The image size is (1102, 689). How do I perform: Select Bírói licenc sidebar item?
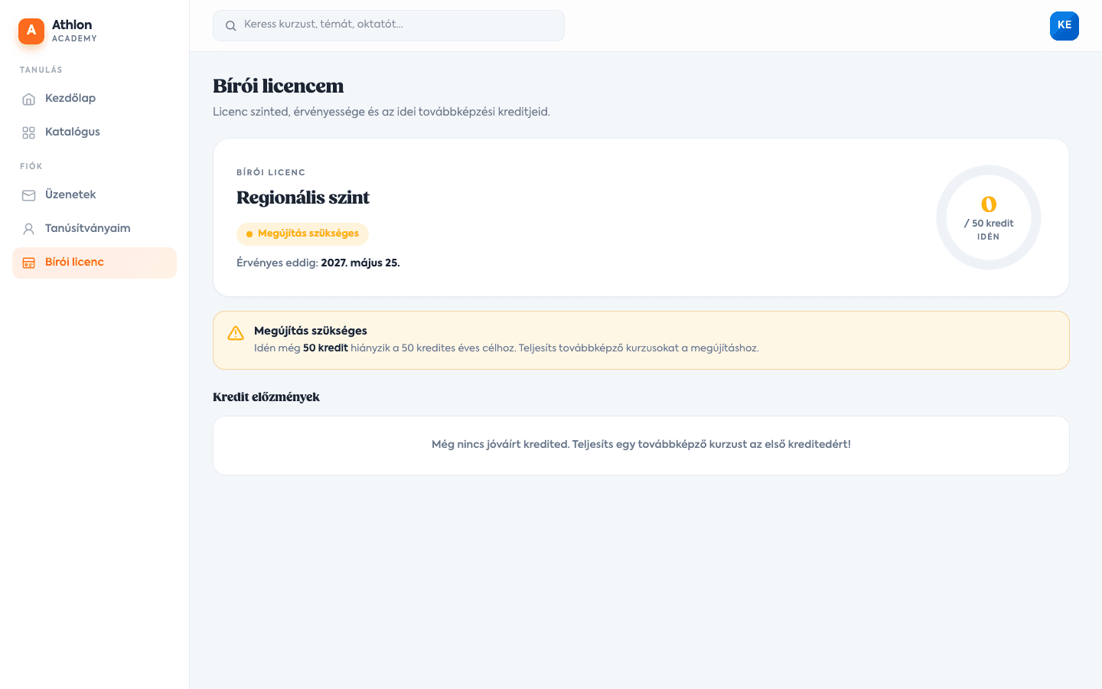click(94, 263)
